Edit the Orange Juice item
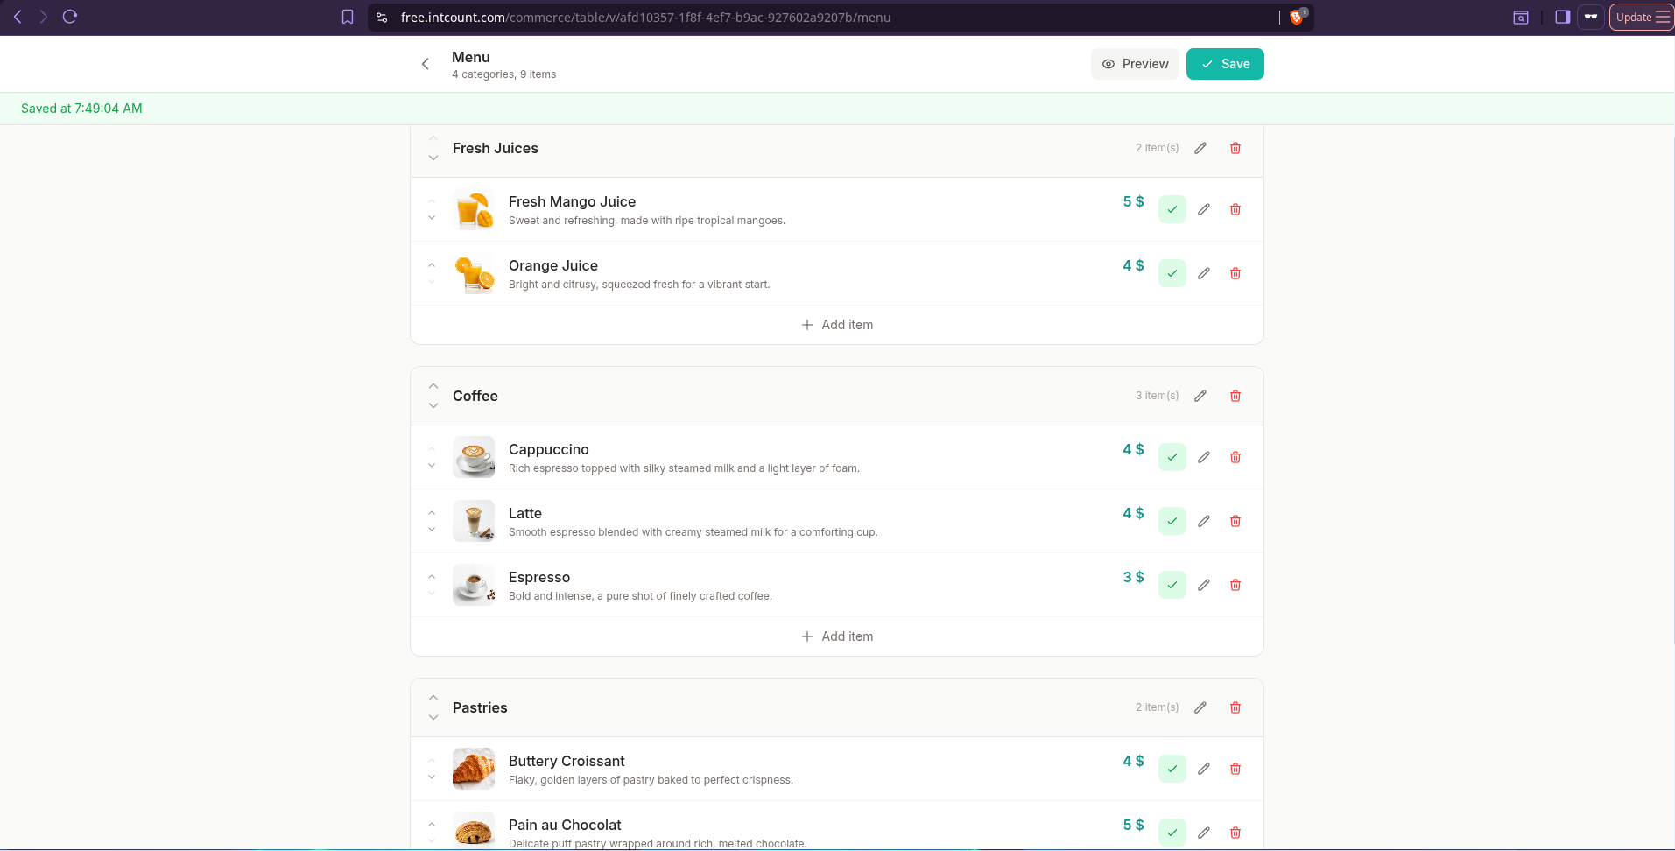Screen dimensions: 1675x851 click(x=1204, y=273)
